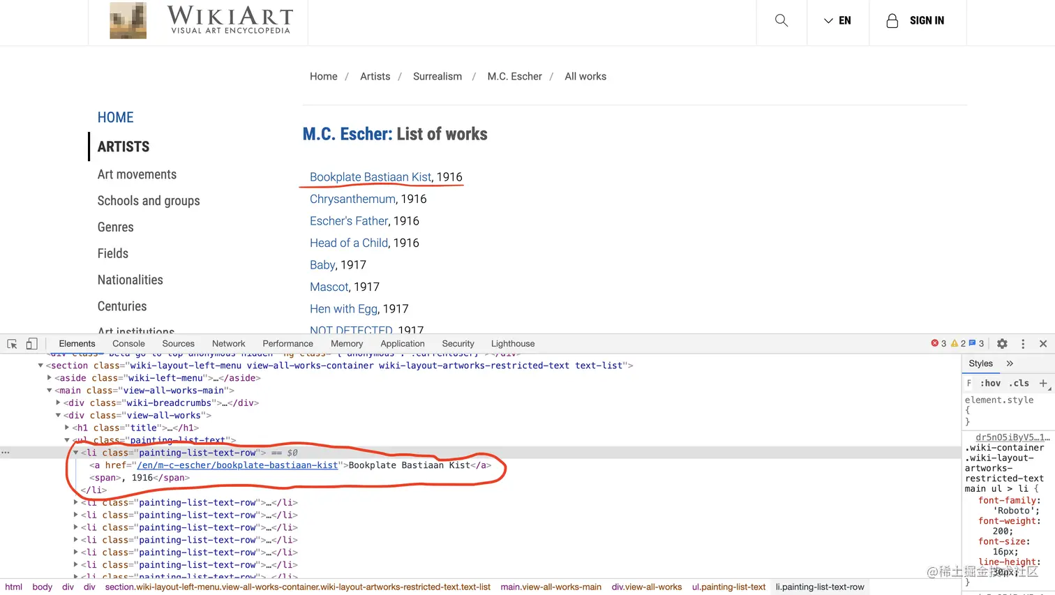
Task: Click the SIGN IN button
Action: point(915,21)
